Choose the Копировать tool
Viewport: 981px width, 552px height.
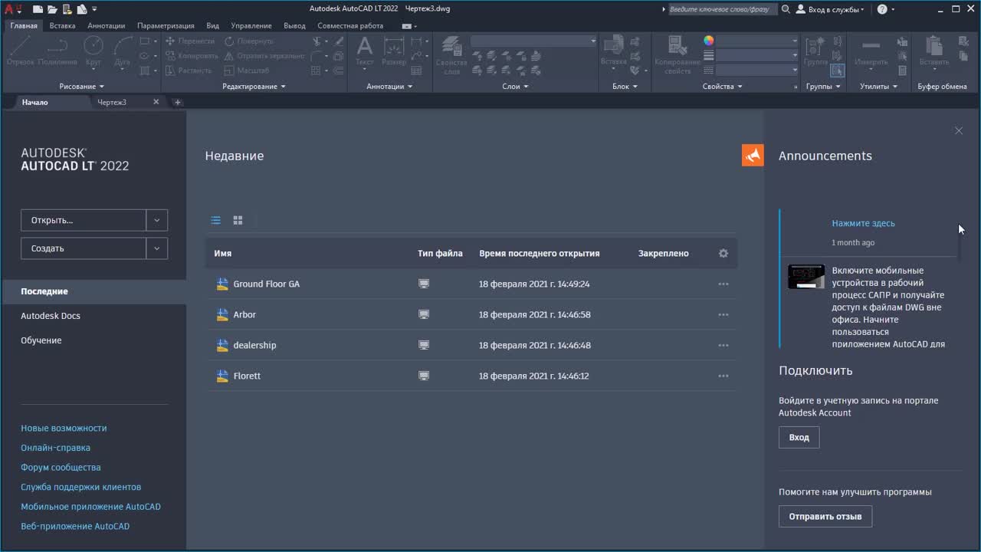tap(192, 56)
